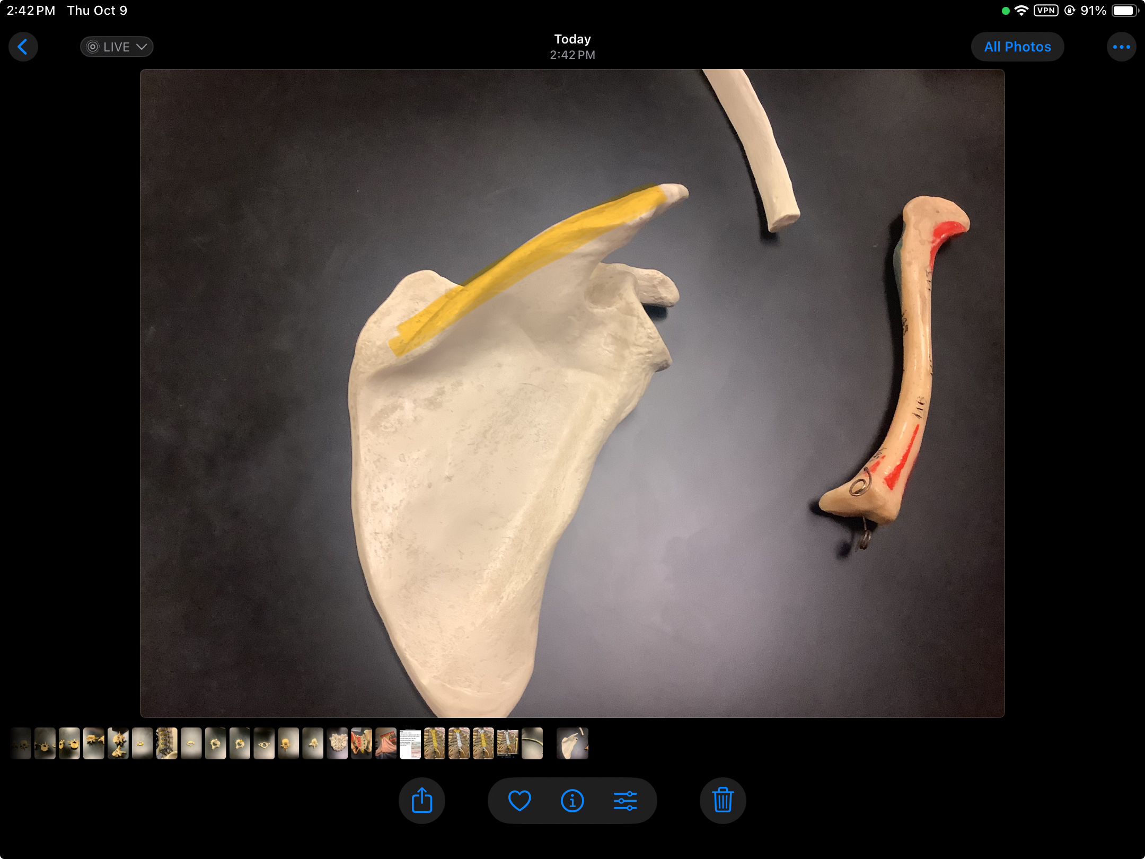Image resolution: width=1145 pixels, height=859 pixels.
Task: Select the white document screenshot thumbnail
Action: [410, 743]
